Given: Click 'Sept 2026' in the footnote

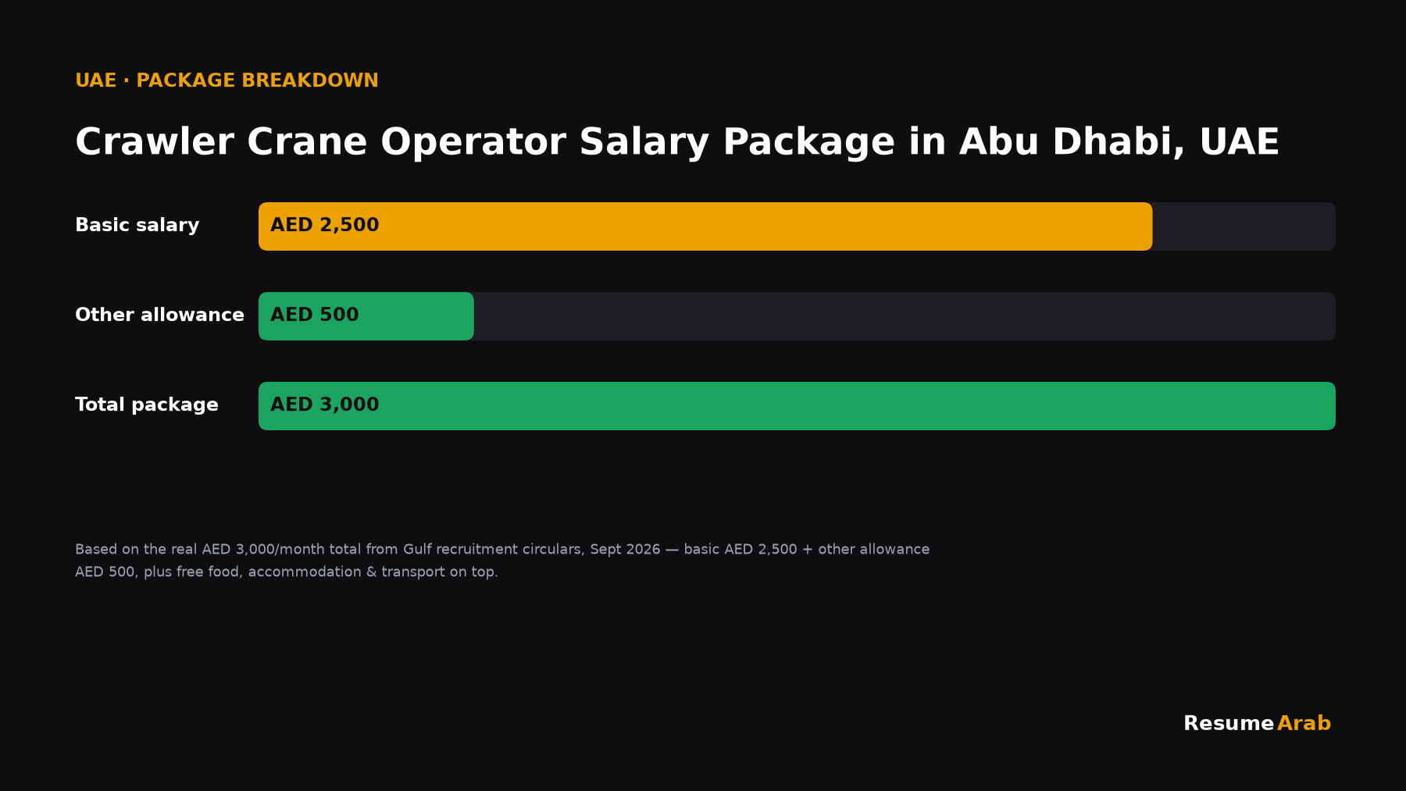Looking at the screenshot, I should 625,549.
